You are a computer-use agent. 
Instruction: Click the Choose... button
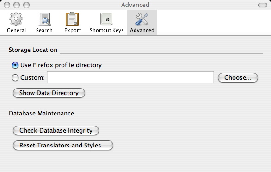238,77
